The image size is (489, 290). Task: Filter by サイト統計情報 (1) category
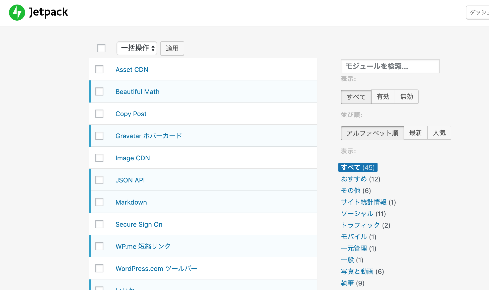(368, 202)
